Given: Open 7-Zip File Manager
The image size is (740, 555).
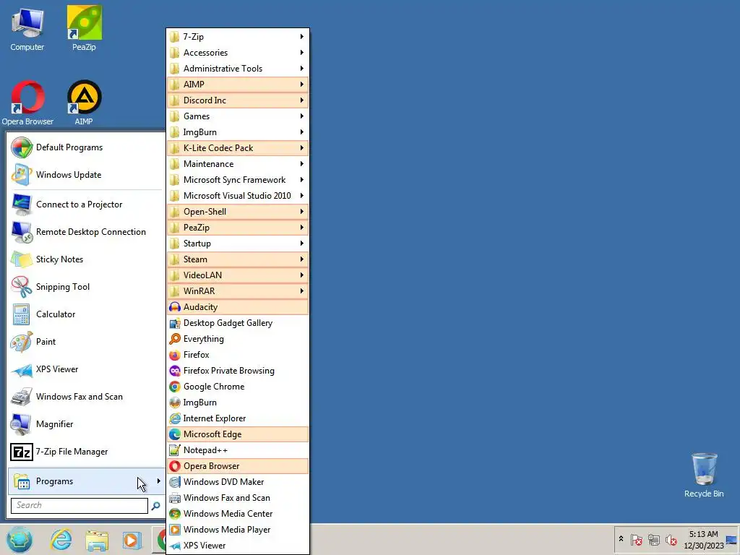Looking at the screenshot, I should pos(87,452).
